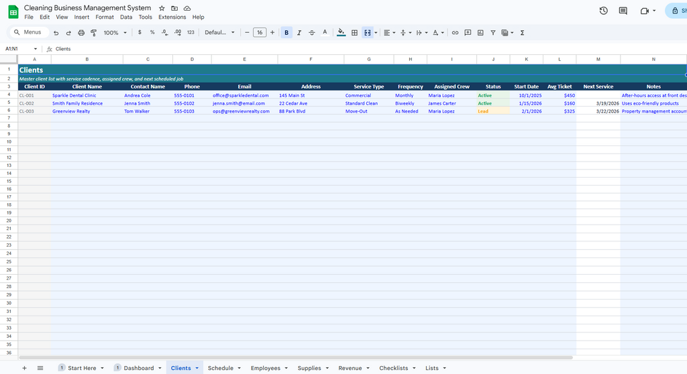Screen dimensions: 687x374
Task: Select the Paint format tool
Action: (93, 33)
